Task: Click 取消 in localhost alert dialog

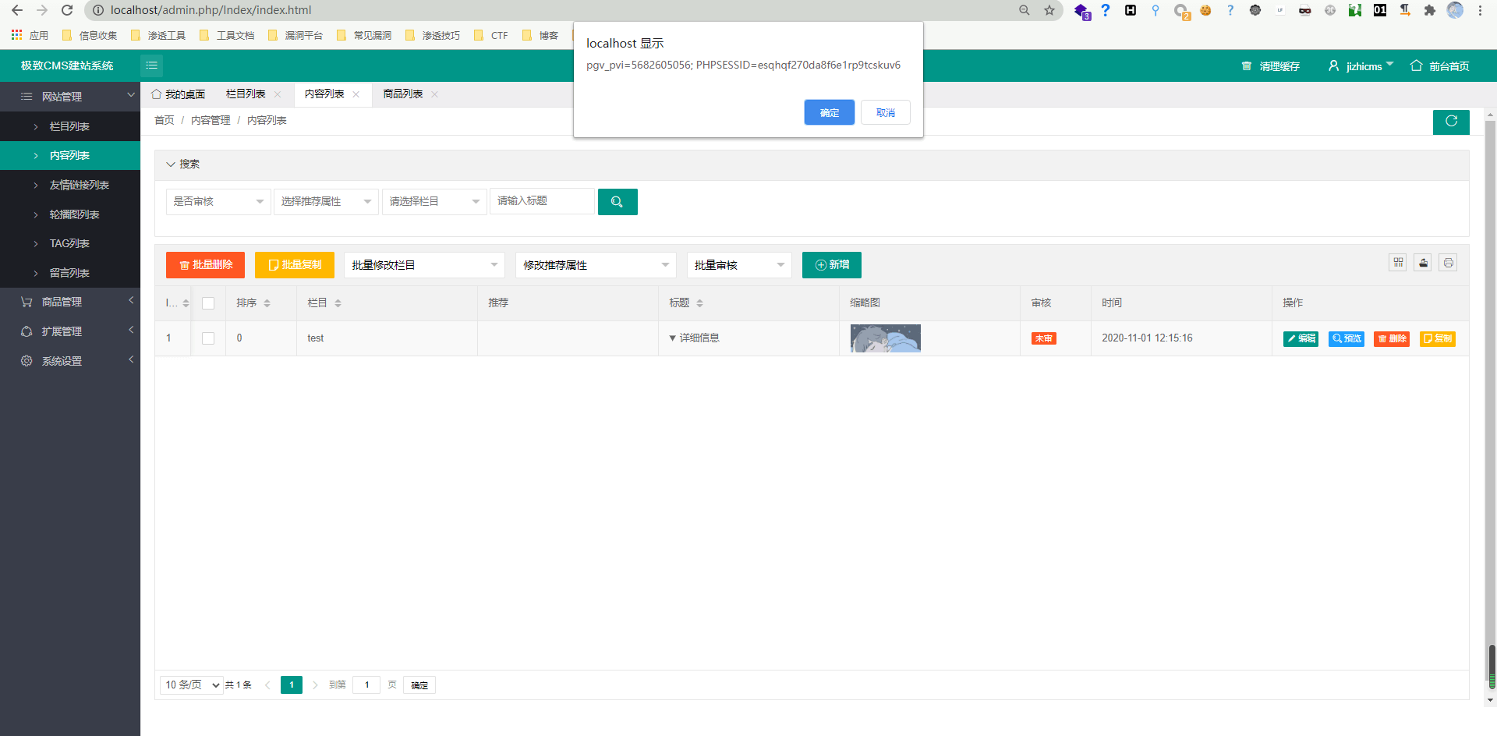Action: tap(886, 112)
